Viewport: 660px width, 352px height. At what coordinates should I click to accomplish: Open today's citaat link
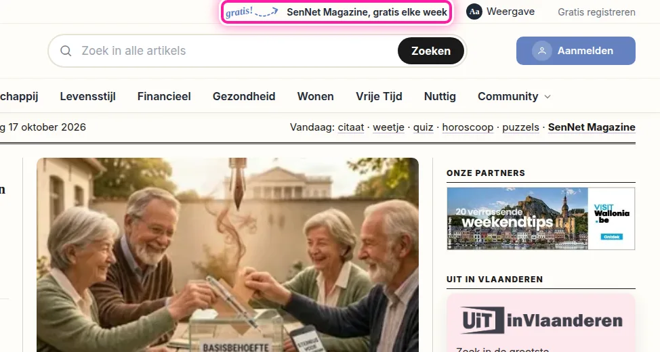351,127
